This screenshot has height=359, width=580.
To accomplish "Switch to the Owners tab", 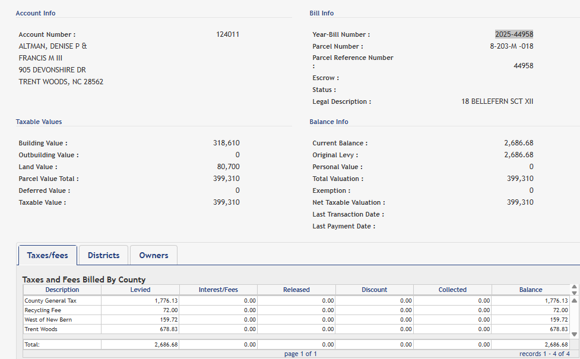I will click(x=154, y=255).
